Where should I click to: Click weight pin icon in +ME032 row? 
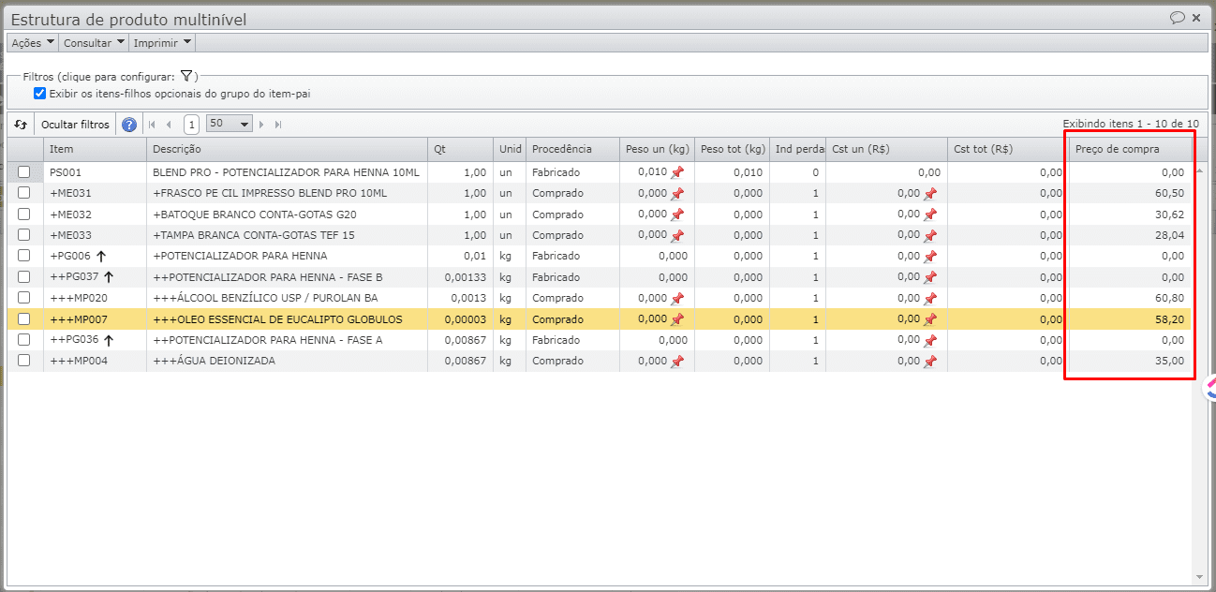click(x=677, y=215)
